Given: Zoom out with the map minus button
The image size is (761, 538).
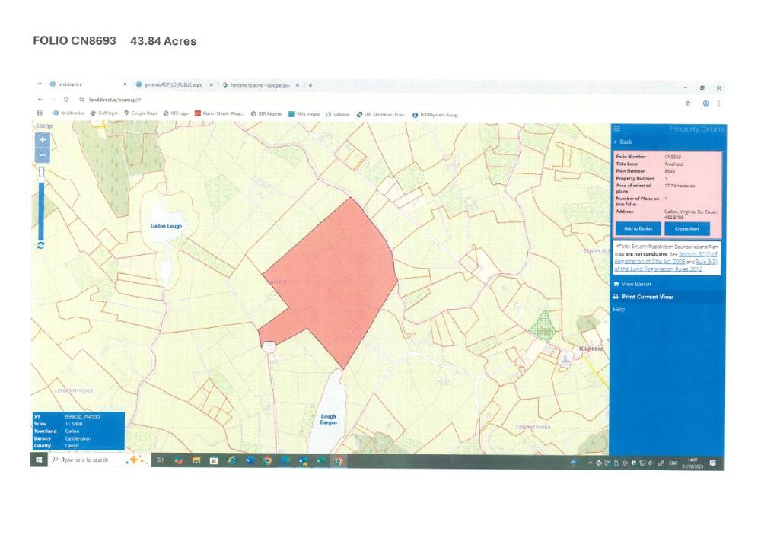Looking at the screenshot, I should 43,155.
